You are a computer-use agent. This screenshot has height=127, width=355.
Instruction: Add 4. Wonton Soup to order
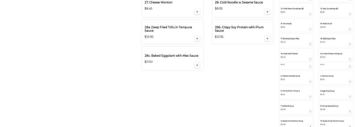pyautogui.click(x=350, y=81)
